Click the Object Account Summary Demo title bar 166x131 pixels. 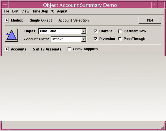[x=80, y=5]
